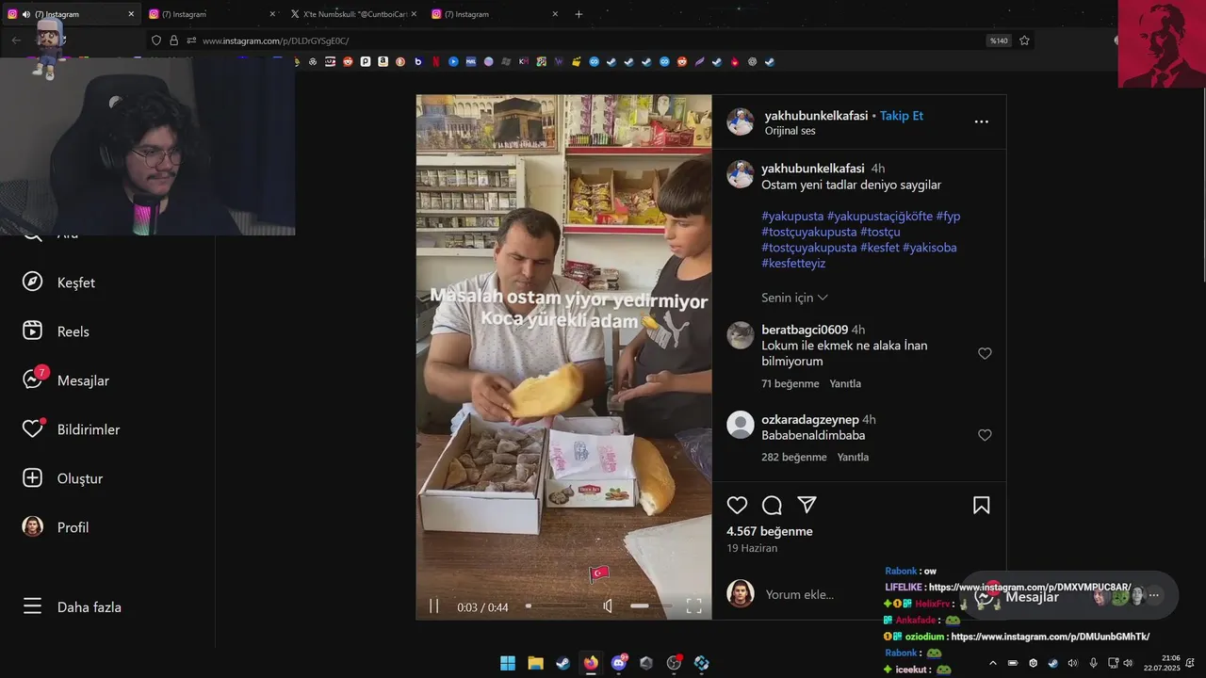Switch to the second Instagram tab
1206x678 pixels.
[212, 14]
